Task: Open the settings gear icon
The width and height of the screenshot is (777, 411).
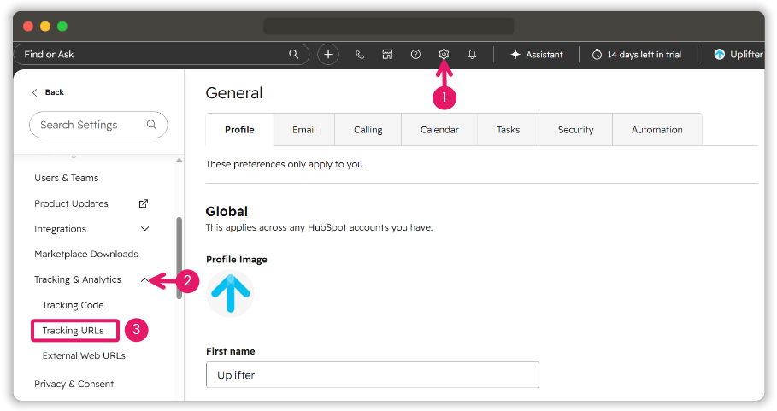Action: click(444, 54)
